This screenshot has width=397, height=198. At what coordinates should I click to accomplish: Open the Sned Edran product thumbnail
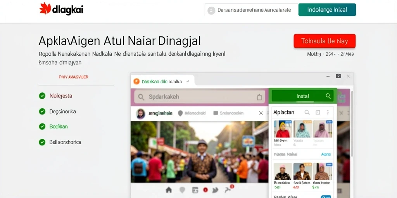(x=302, y=171)
